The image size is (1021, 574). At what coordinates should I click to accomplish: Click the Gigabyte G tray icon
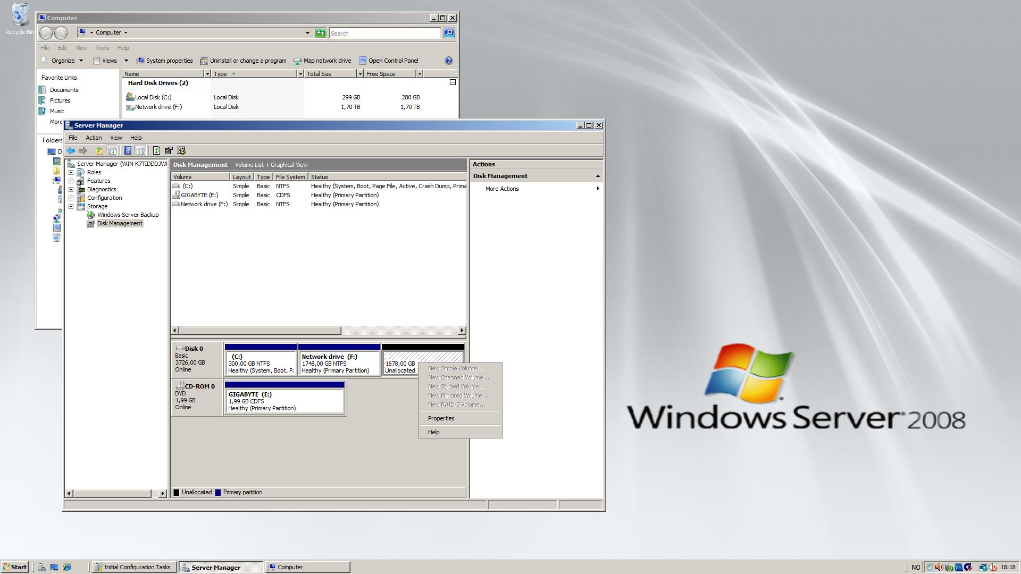[x=968, y=567]
